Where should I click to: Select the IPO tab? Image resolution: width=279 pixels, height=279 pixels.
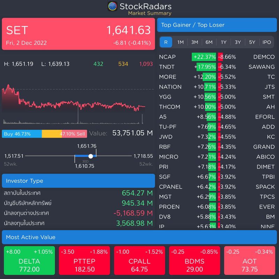point(267,42)
